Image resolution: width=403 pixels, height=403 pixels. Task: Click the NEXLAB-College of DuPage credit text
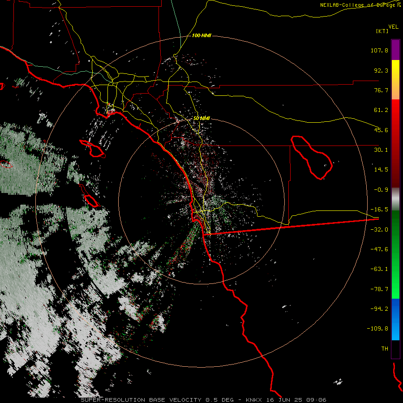tap(358, 5)
